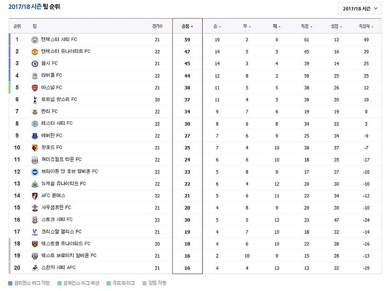
Task: Click the Tottenham Hotspur crest icon
Action: 35,100
